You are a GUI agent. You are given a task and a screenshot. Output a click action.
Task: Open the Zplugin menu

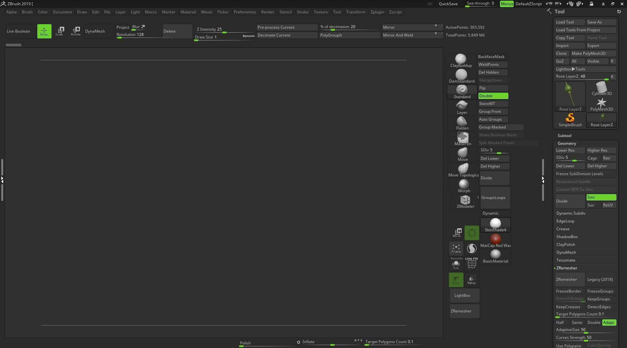pyautogui.click(x=377, y=12)
